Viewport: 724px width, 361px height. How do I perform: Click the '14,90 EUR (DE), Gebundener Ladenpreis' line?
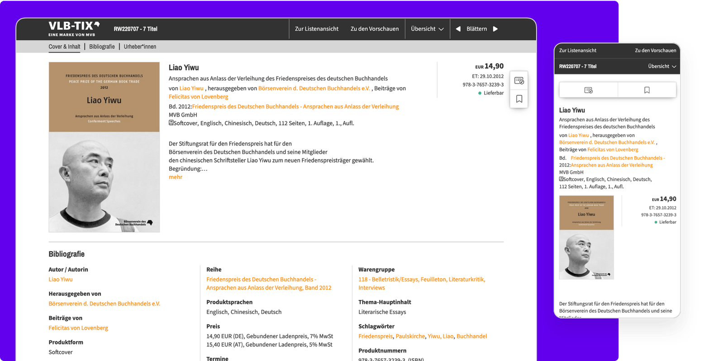[x=270, y=336]
